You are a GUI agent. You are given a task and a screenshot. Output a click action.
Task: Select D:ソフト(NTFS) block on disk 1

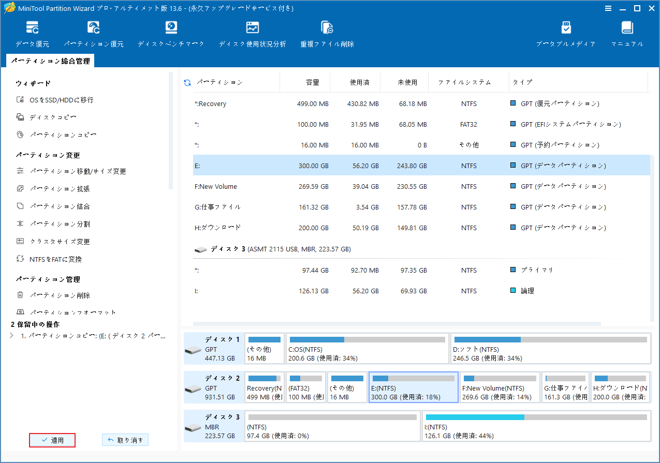(550, 349)
